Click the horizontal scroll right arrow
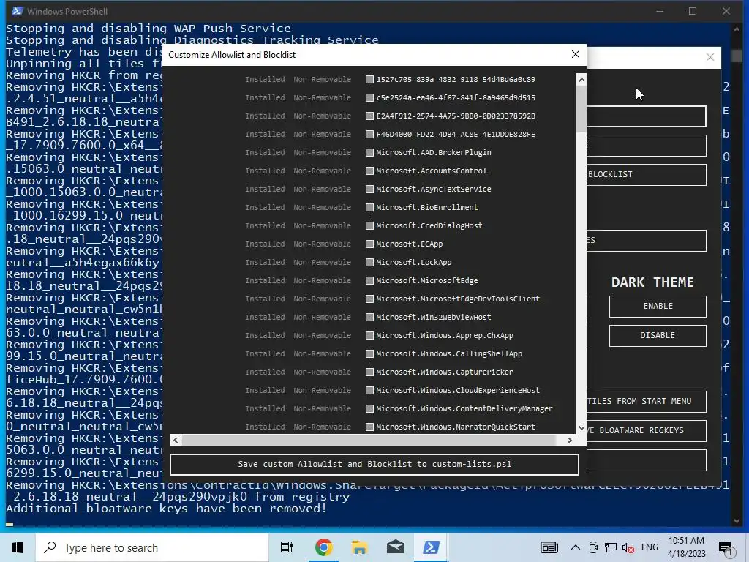Viewport: 749px width, 562px height. click(x=569, y=440)
